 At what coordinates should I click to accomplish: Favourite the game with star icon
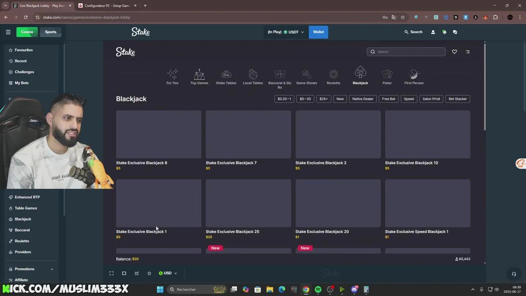[x=149, y=273]
